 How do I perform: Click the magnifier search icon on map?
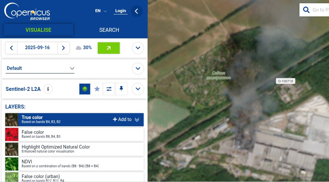click(306, 10)
